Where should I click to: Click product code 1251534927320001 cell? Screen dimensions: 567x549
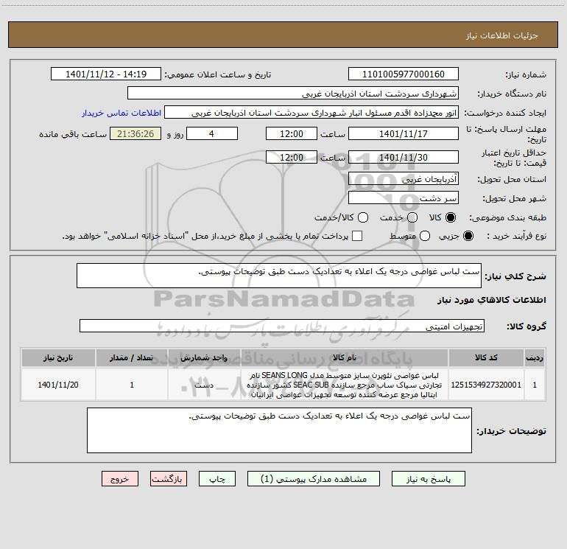coord(486,385)
